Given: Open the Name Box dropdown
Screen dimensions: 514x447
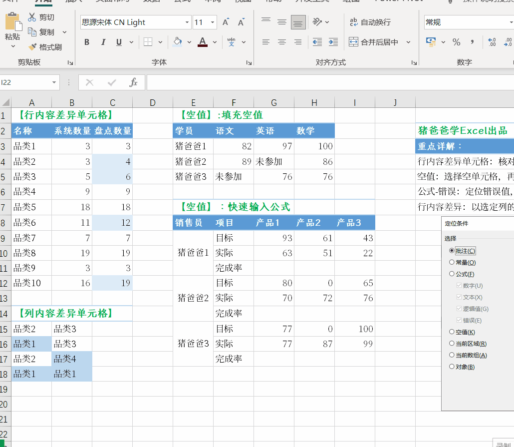Looking at the screenshot, I should pos(54,82).
